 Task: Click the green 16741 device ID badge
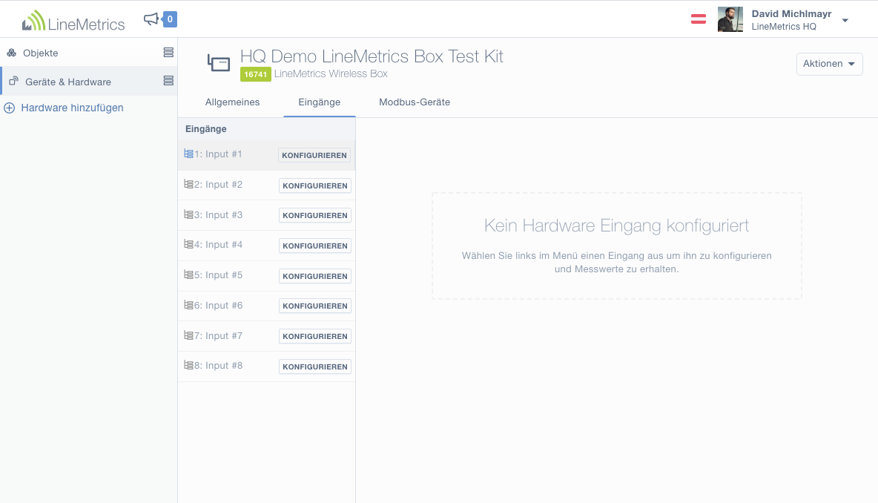click(255, 74)
